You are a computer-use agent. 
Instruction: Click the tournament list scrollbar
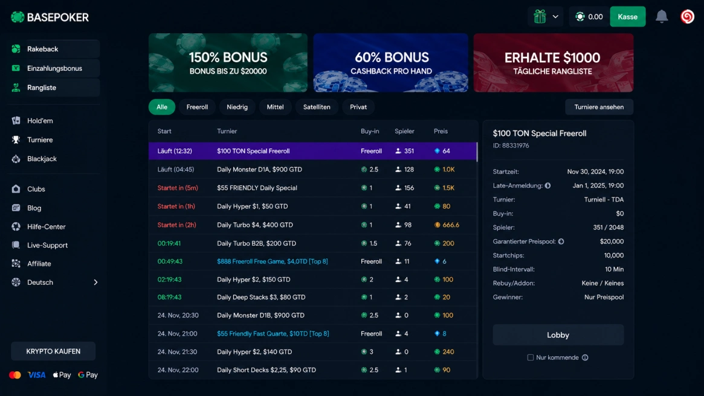tap(477, 152)
